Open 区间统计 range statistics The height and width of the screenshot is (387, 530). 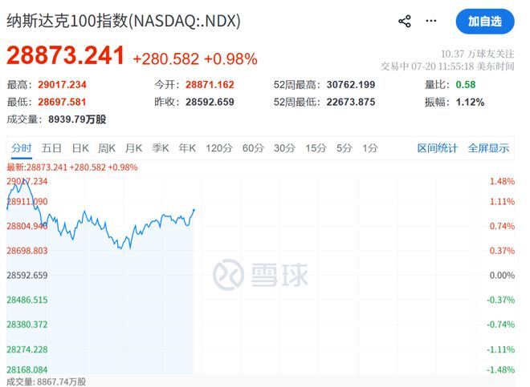tap(437, 148)
